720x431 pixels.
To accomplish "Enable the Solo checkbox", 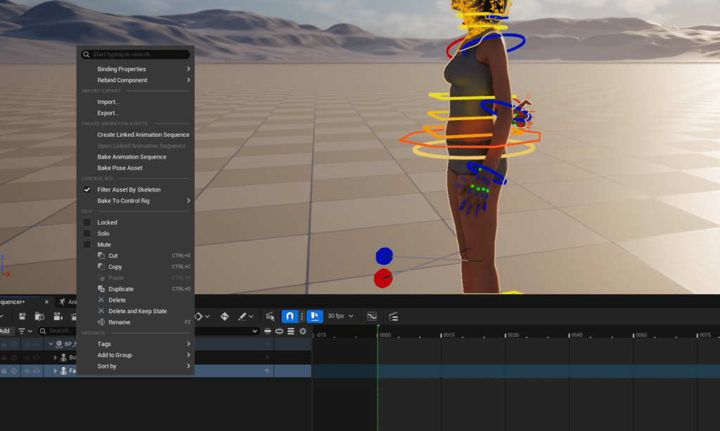I will tap(86, 233).
